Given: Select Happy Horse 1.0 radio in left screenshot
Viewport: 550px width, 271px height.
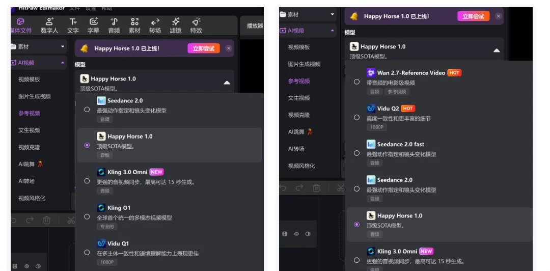Looking at the screenshot, I should pyautogui.click(x=87, y=145).
